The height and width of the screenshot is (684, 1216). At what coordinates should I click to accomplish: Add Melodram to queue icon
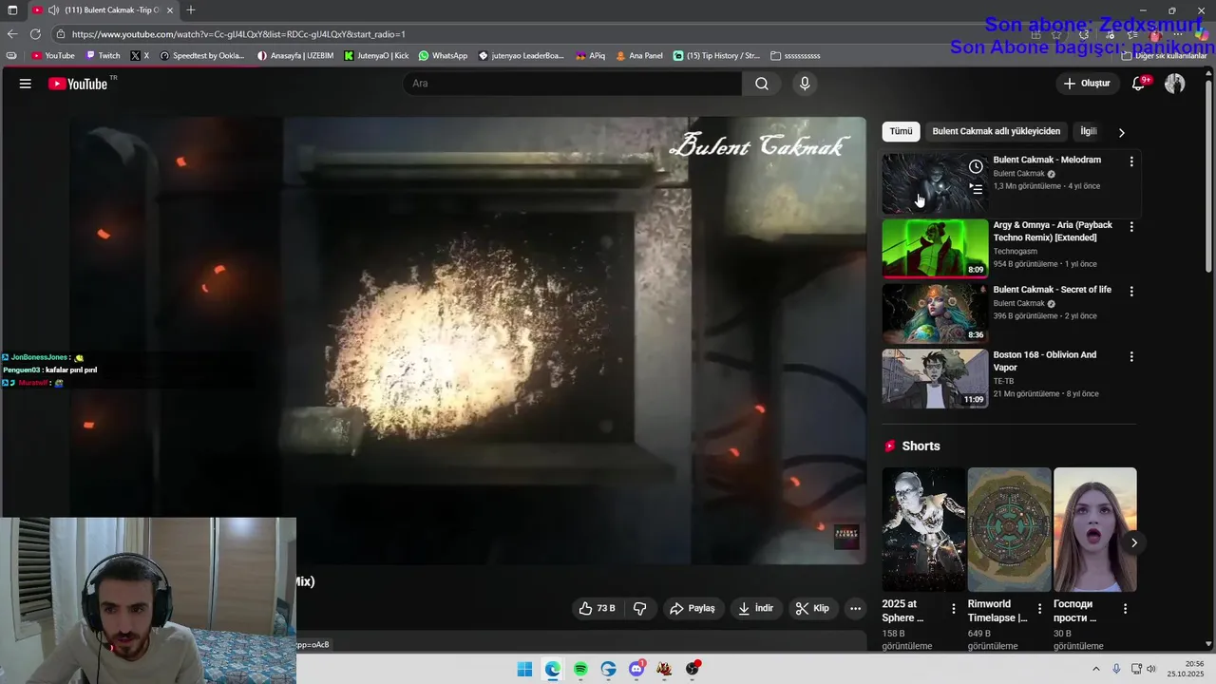(x=976, y=189)
